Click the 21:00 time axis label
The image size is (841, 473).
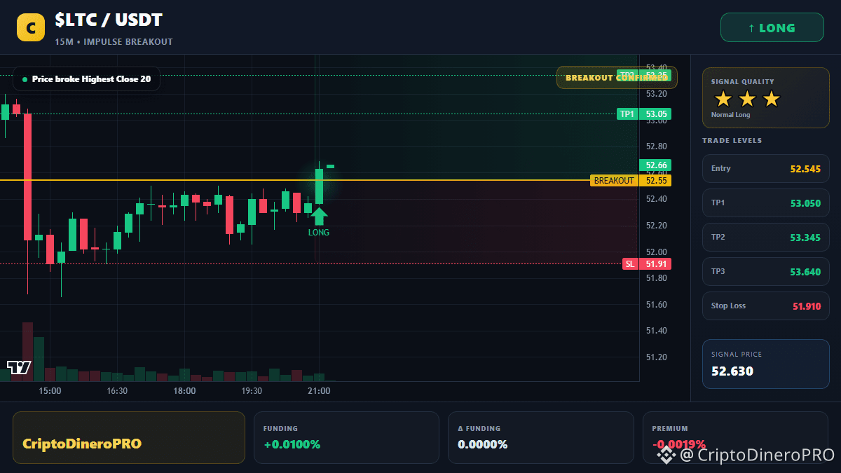pyautogui.click(x=319, y=391)
